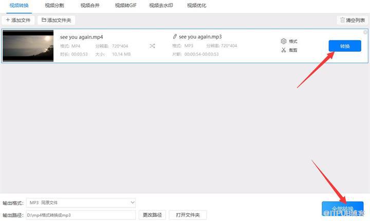
Task: Click the 添加文件 button
Action: pos(18,20)
